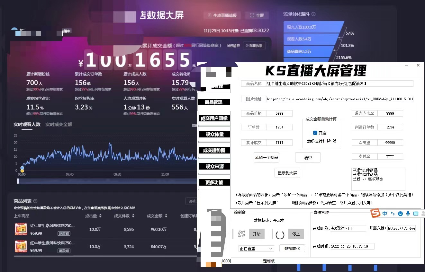Select the 商品管理 sidebar menu item

click(x=214, y=102)
